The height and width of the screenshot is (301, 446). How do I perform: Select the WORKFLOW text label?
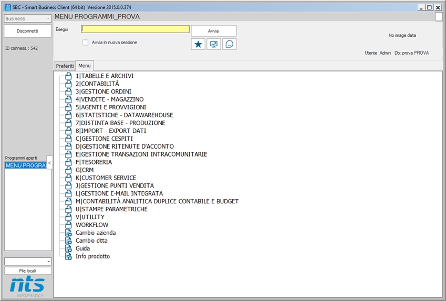pyautogui.click(x=92, y=224)
